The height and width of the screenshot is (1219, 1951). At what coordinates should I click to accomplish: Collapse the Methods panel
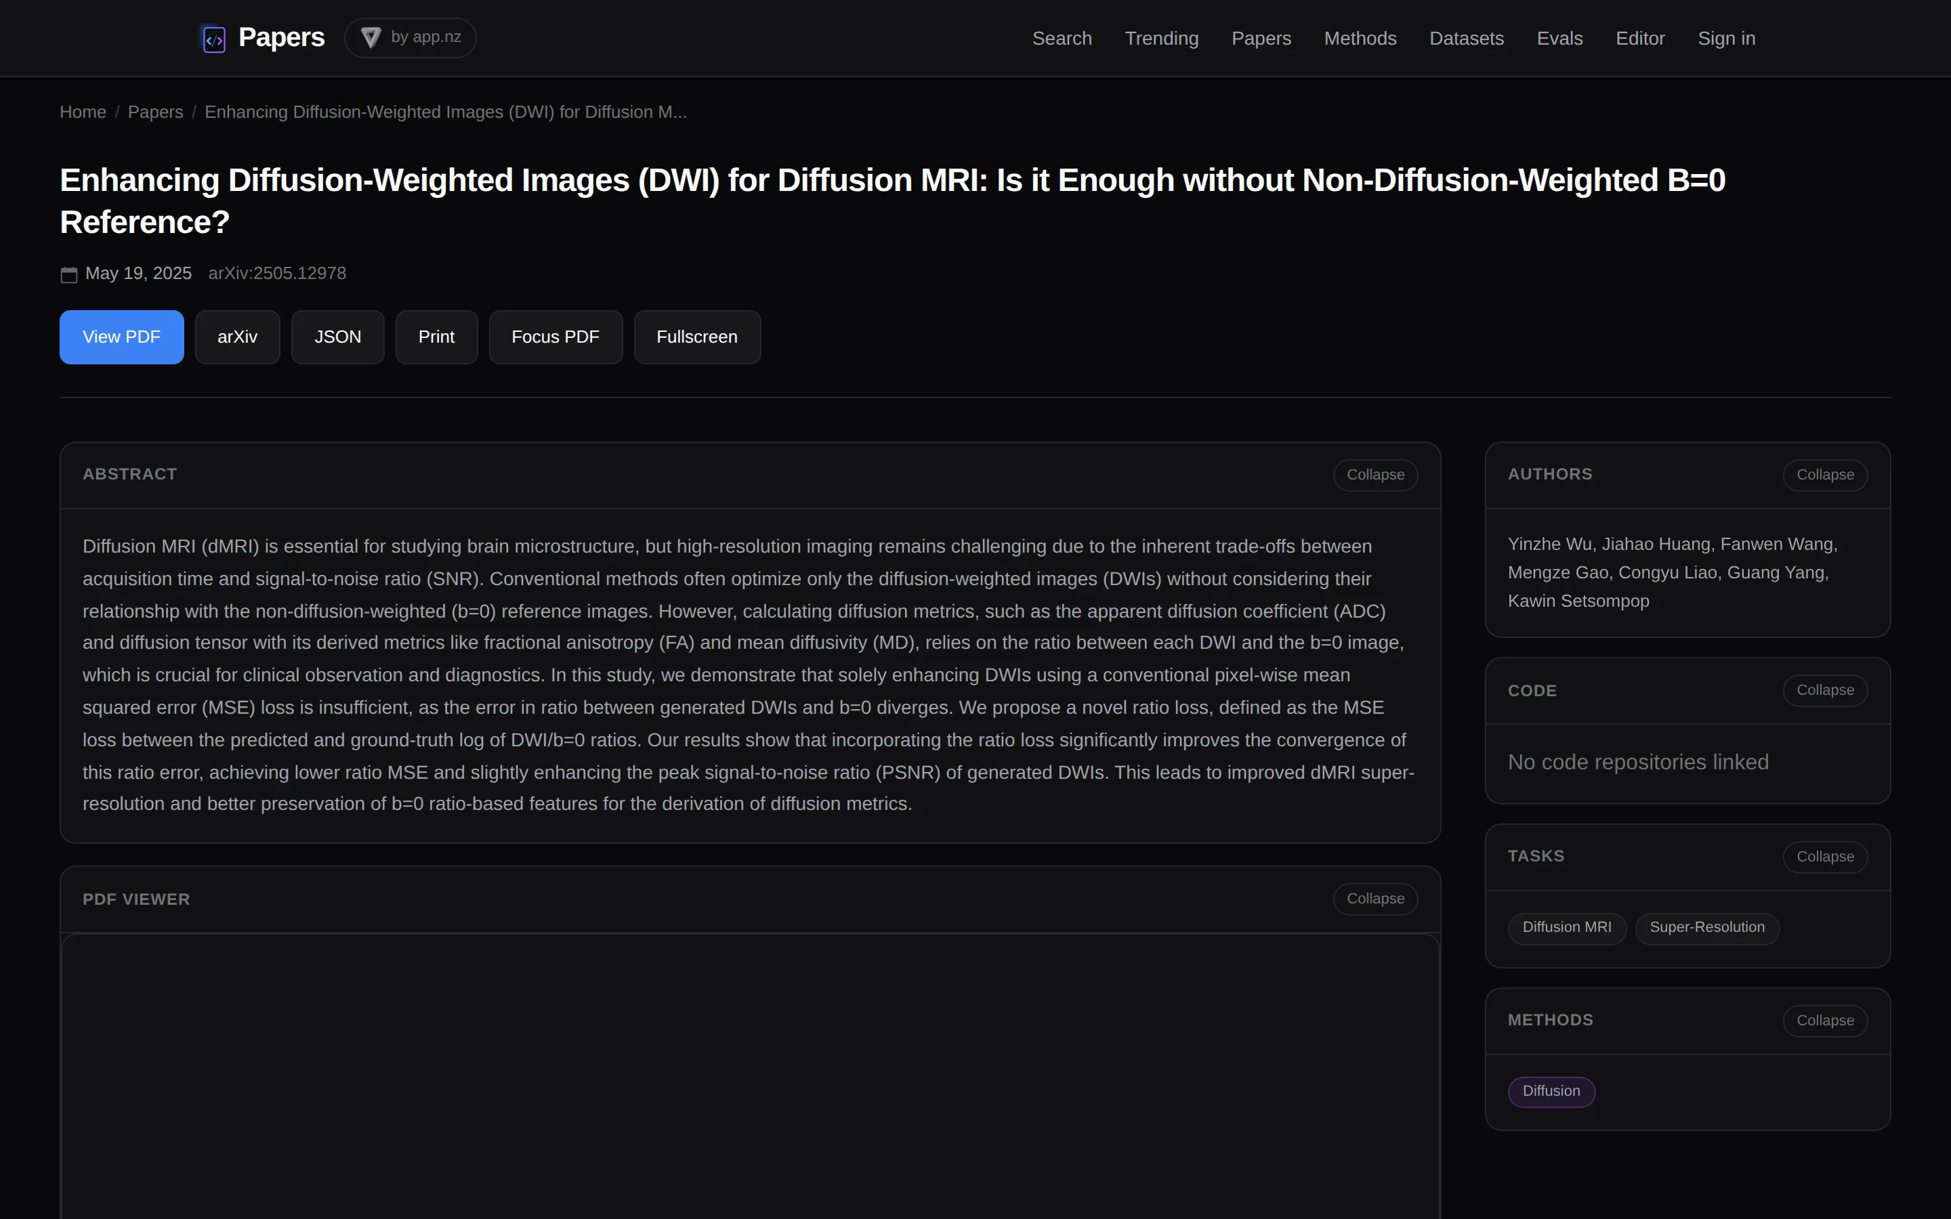pyautogui.click(x=1824, y=1021)
